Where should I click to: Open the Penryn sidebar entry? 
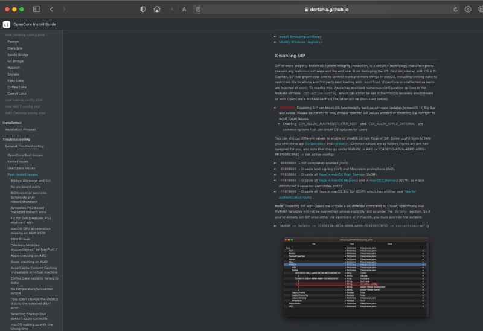(x=13, y=42)
